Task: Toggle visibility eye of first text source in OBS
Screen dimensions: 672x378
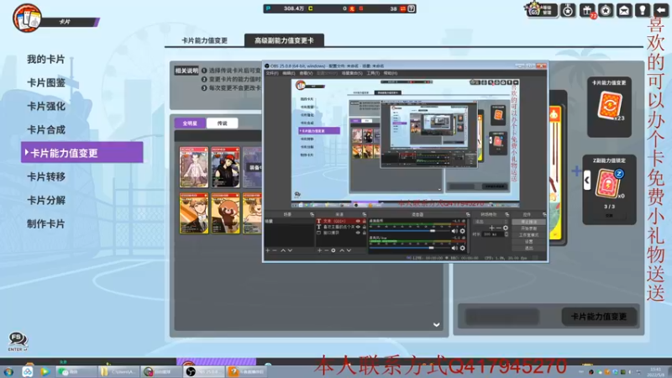Action: (358, 221)
